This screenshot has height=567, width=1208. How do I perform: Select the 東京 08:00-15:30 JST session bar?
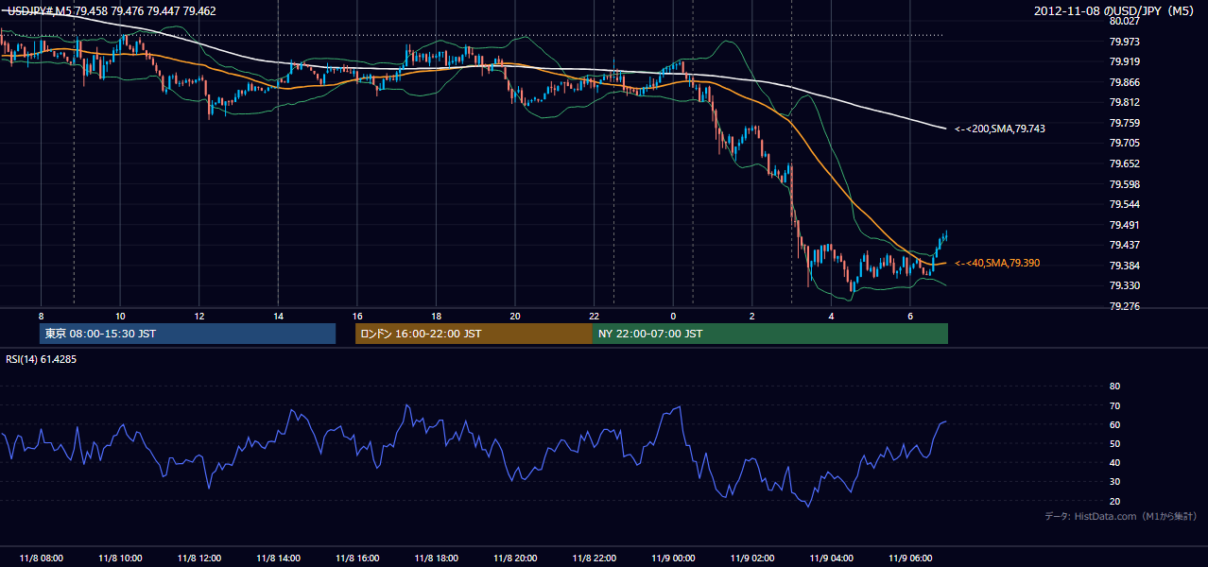pos(188,334)
